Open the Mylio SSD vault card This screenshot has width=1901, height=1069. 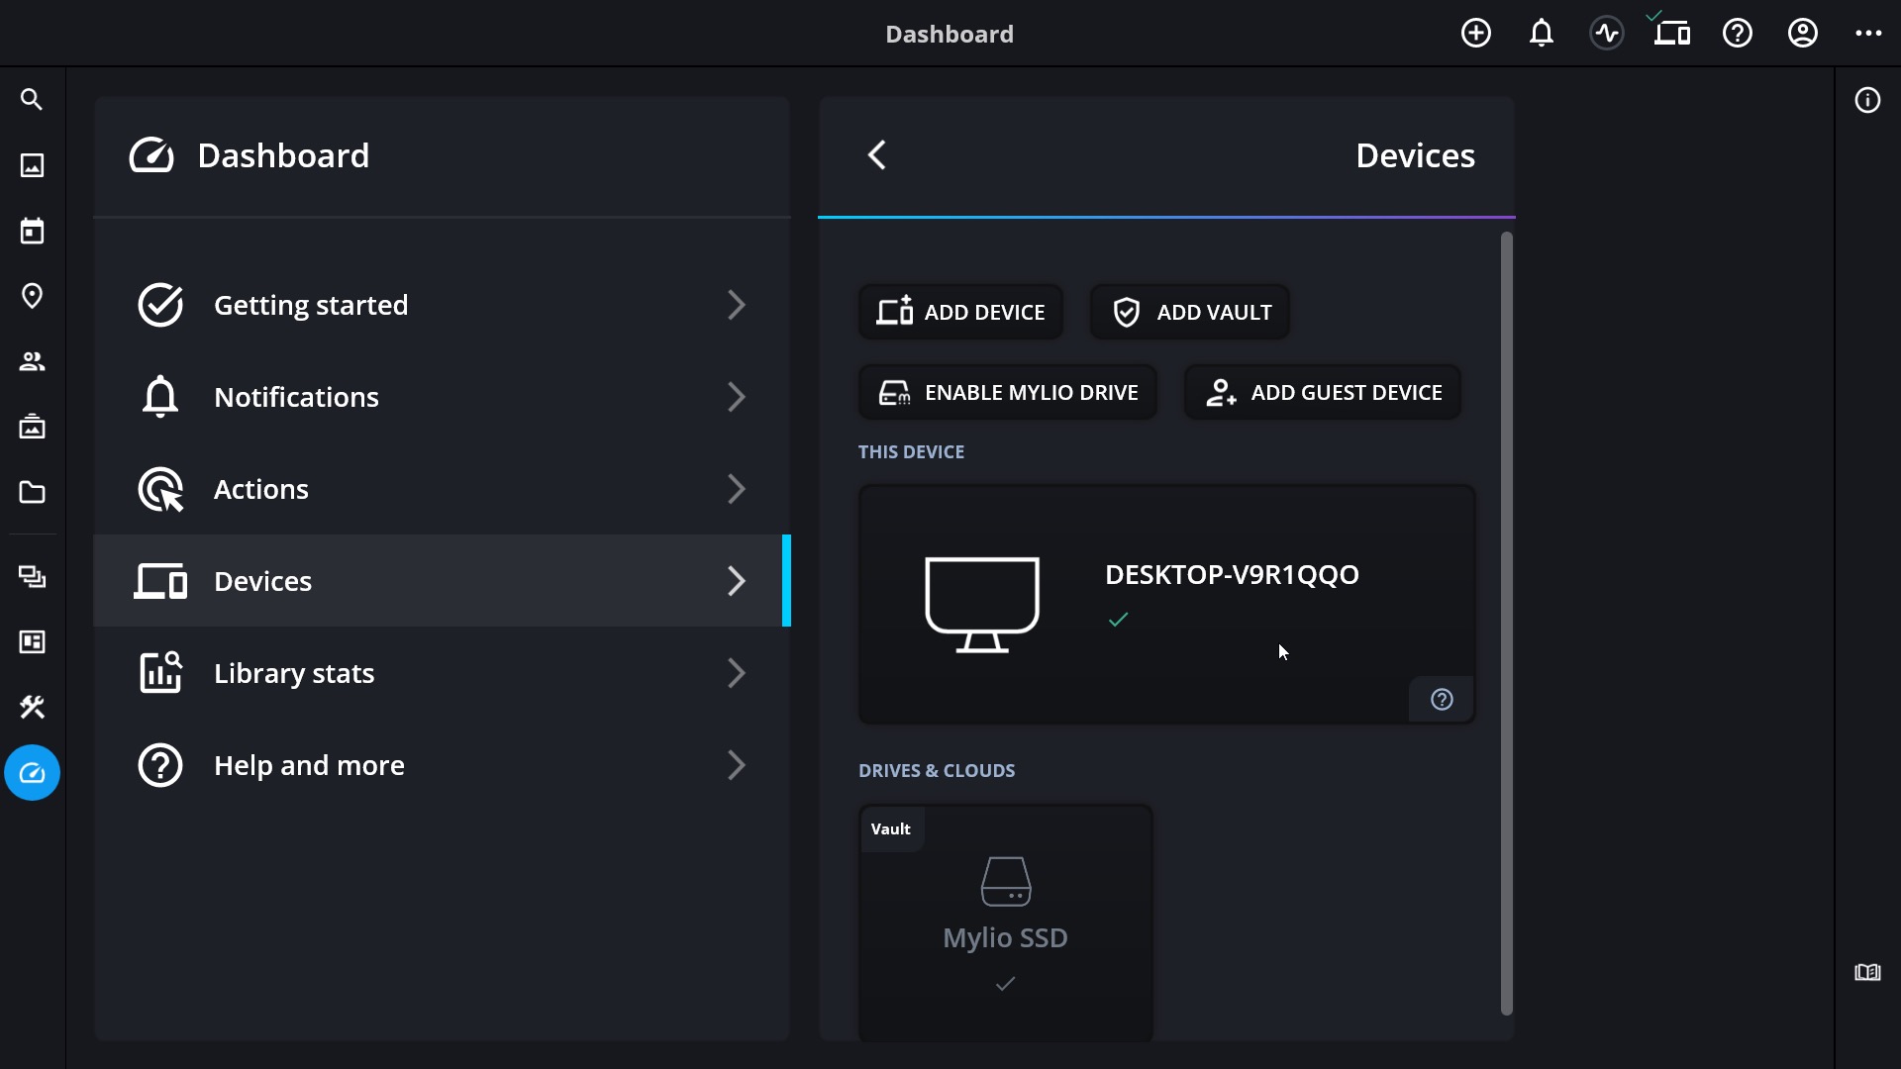click(x=1005, y=923)
